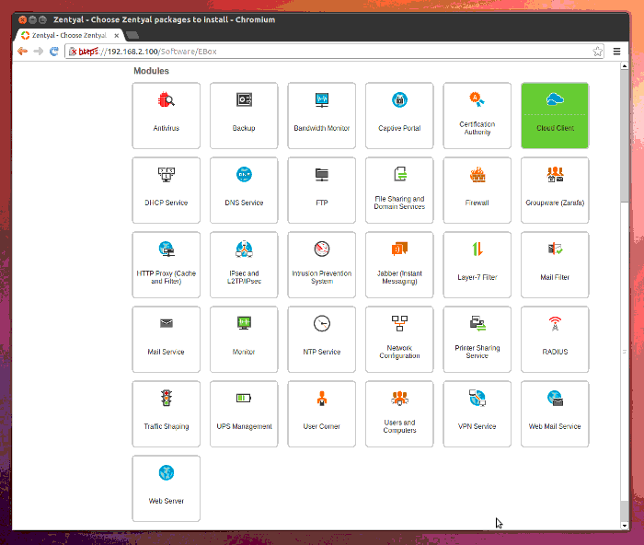The height and width of the screenshot is (545, 644).
Task: Pick the RADIUS antenna icon
Action: coord(554,323)
